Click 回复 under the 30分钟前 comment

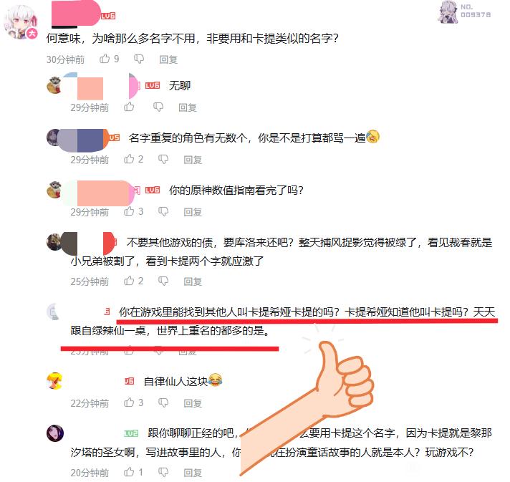click(x=168, y=59)
